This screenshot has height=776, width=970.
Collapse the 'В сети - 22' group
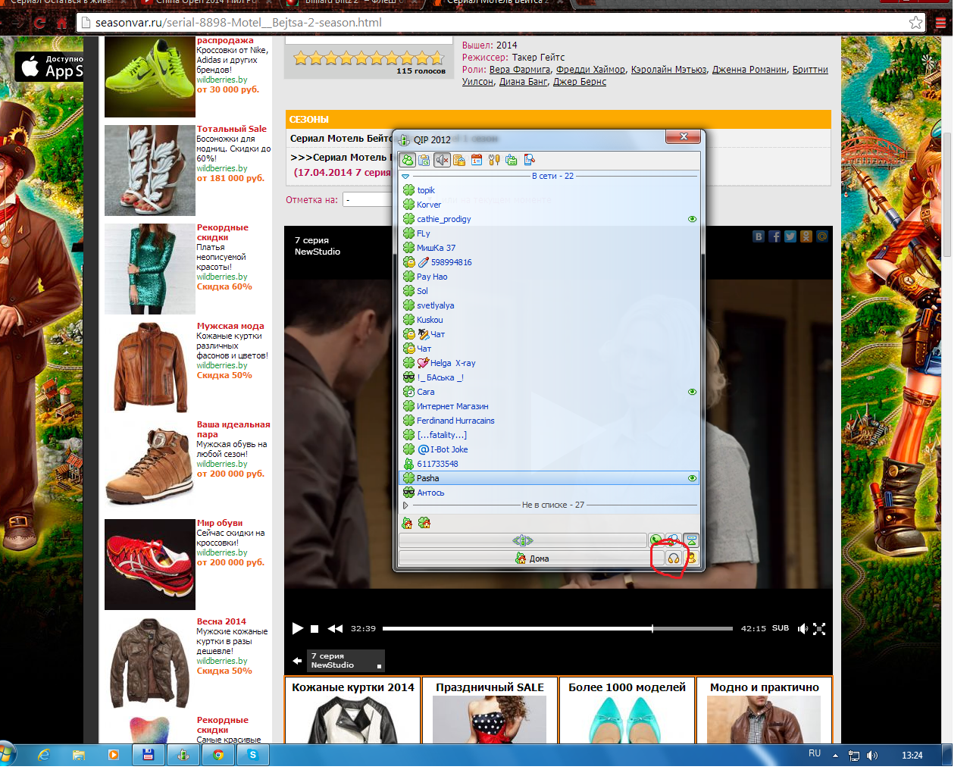[x=405, y=176]
